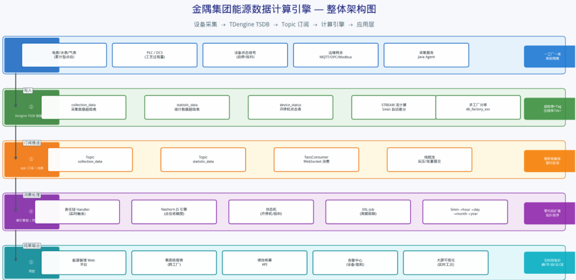The image size is (576, 280).
Task: Click the green 超级表+Tag note
Action: coord(550,109)
